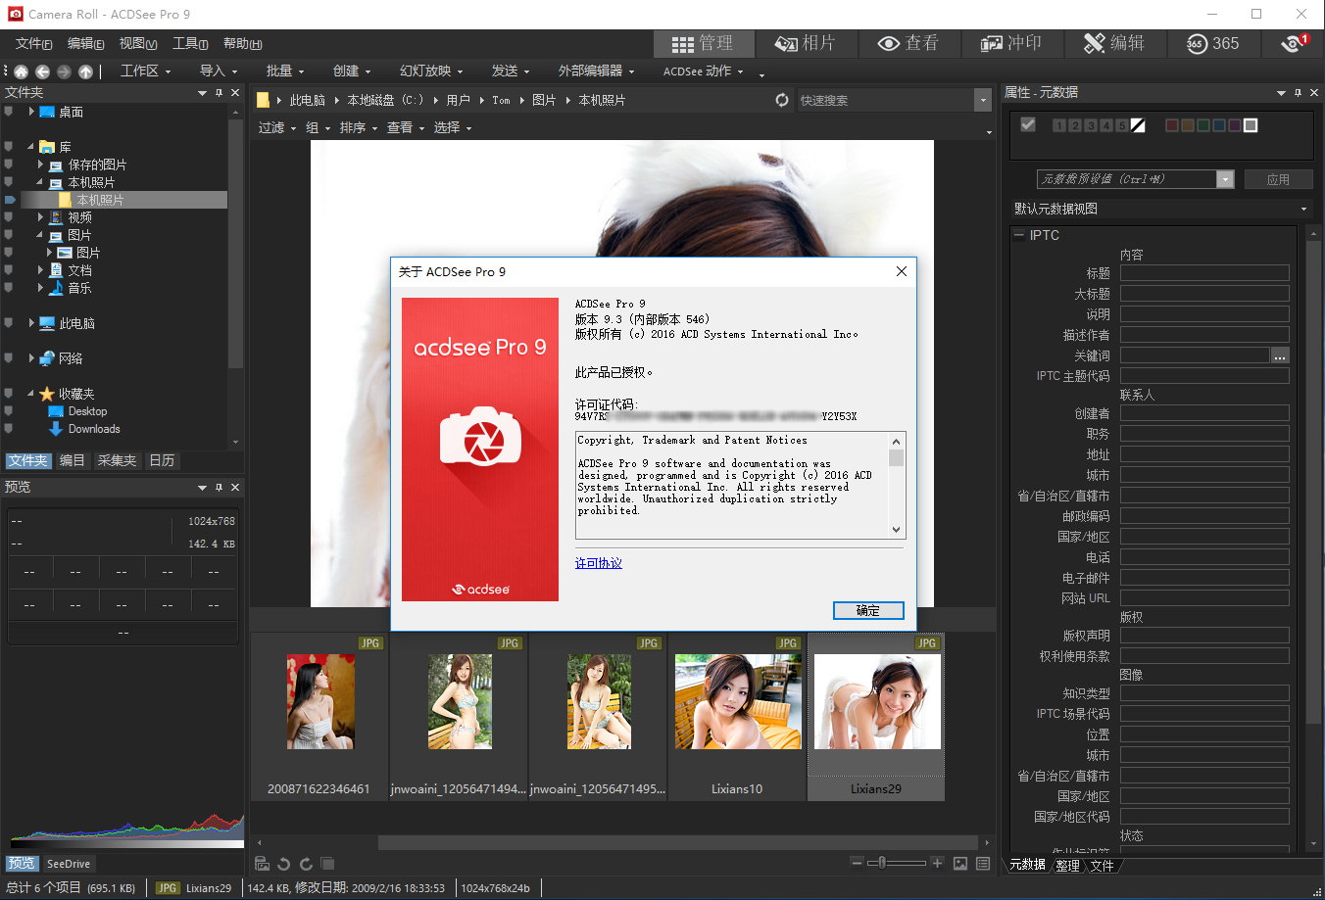
Task: Open the 365 mode
Action: click(x=1213, y=43)
